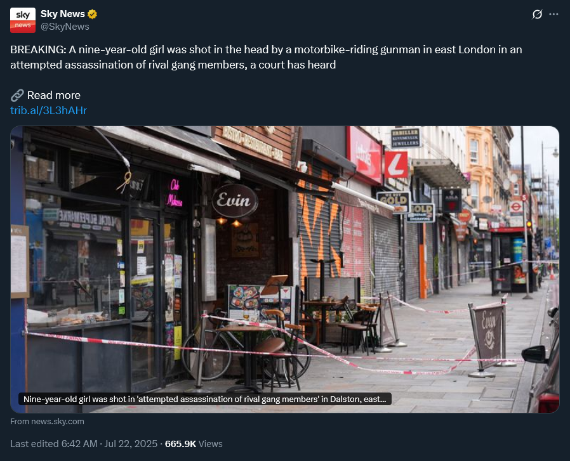The image size is (570, 461).
Task: Click the Views label
Action: pyautogui.click(x=211, y=444)
